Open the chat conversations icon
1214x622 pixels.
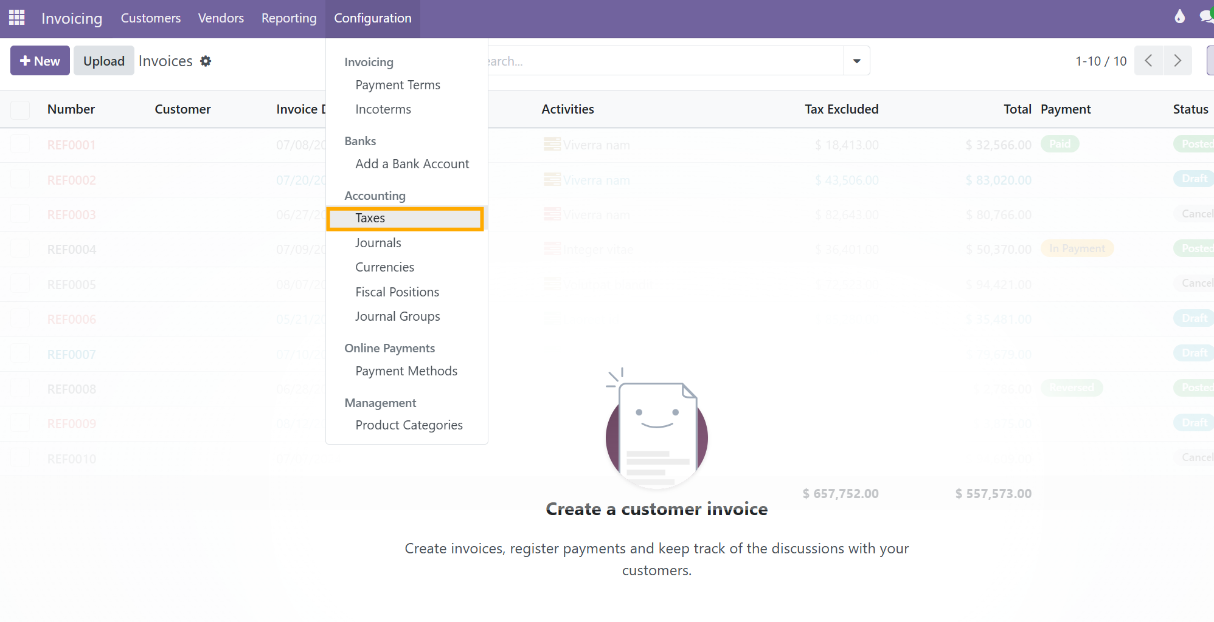[1205, 16]
